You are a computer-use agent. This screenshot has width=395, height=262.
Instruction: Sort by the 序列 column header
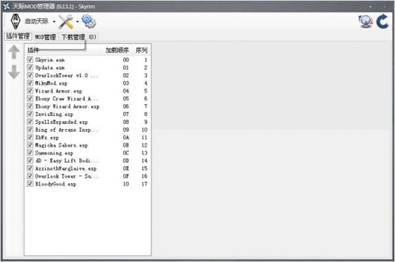click(142, 51)
